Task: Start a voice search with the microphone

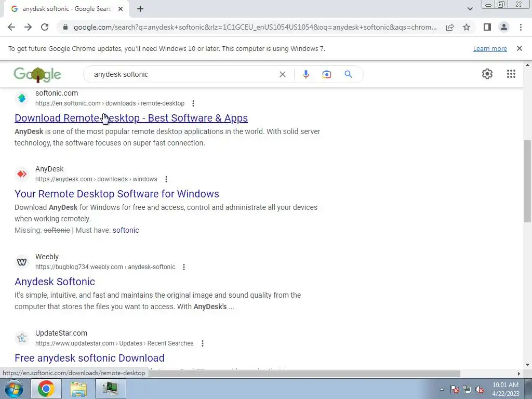Action: 305,74
